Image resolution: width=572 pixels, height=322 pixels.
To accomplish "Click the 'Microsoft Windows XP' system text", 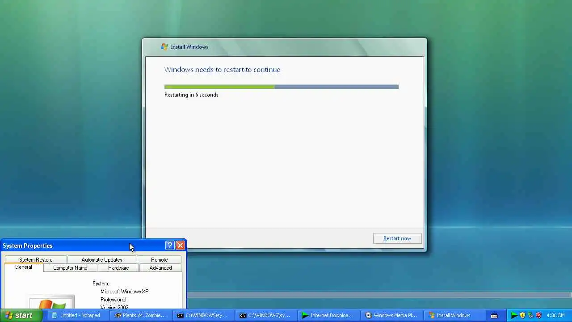I will (124, 292).
